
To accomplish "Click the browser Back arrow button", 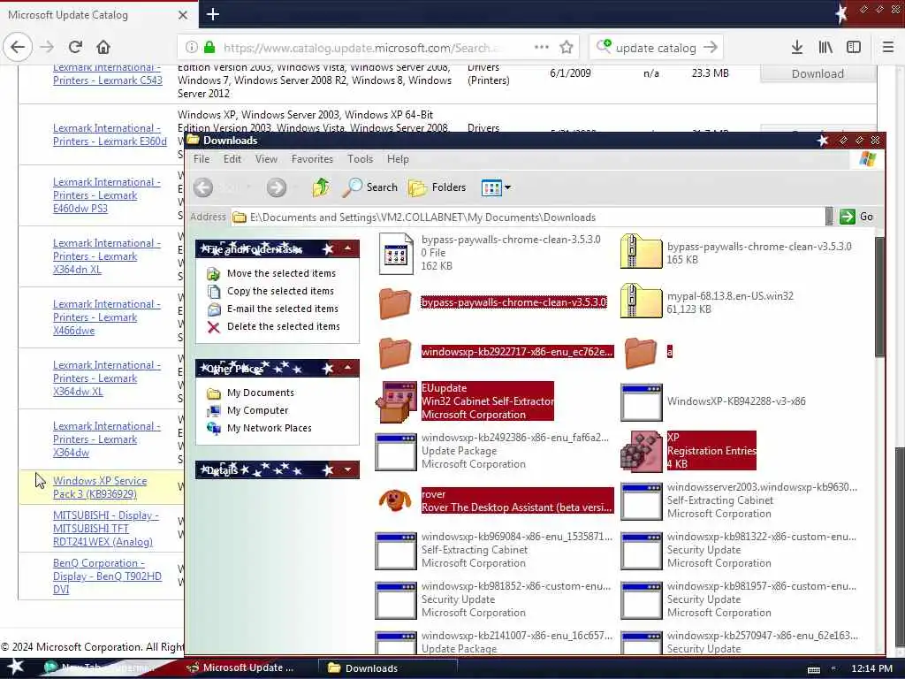I will [x=18, y=47].
